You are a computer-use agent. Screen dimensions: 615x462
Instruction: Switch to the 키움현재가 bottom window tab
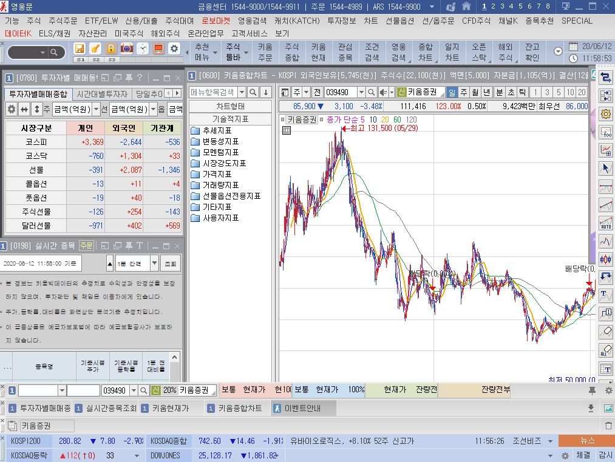pyautogui.click(x=171, y=408)
